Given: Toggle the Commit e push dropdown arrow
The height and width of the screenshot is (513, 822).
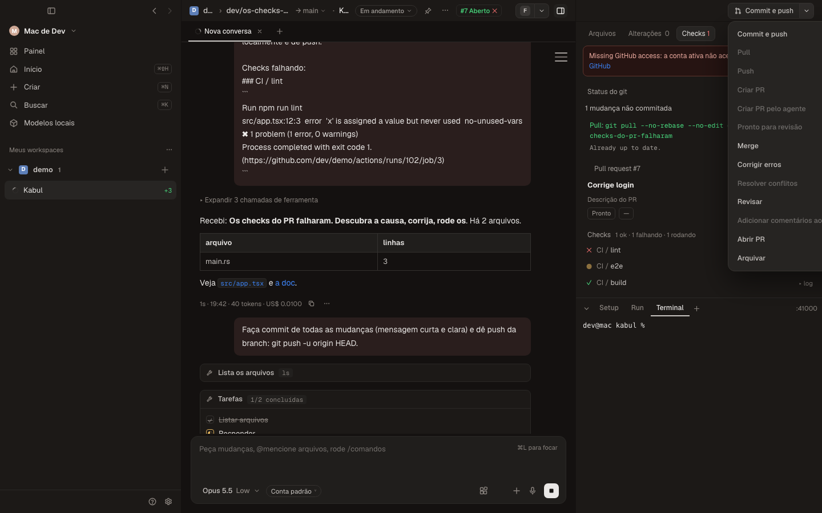Looking at the screenshot, I should [807, 11].
